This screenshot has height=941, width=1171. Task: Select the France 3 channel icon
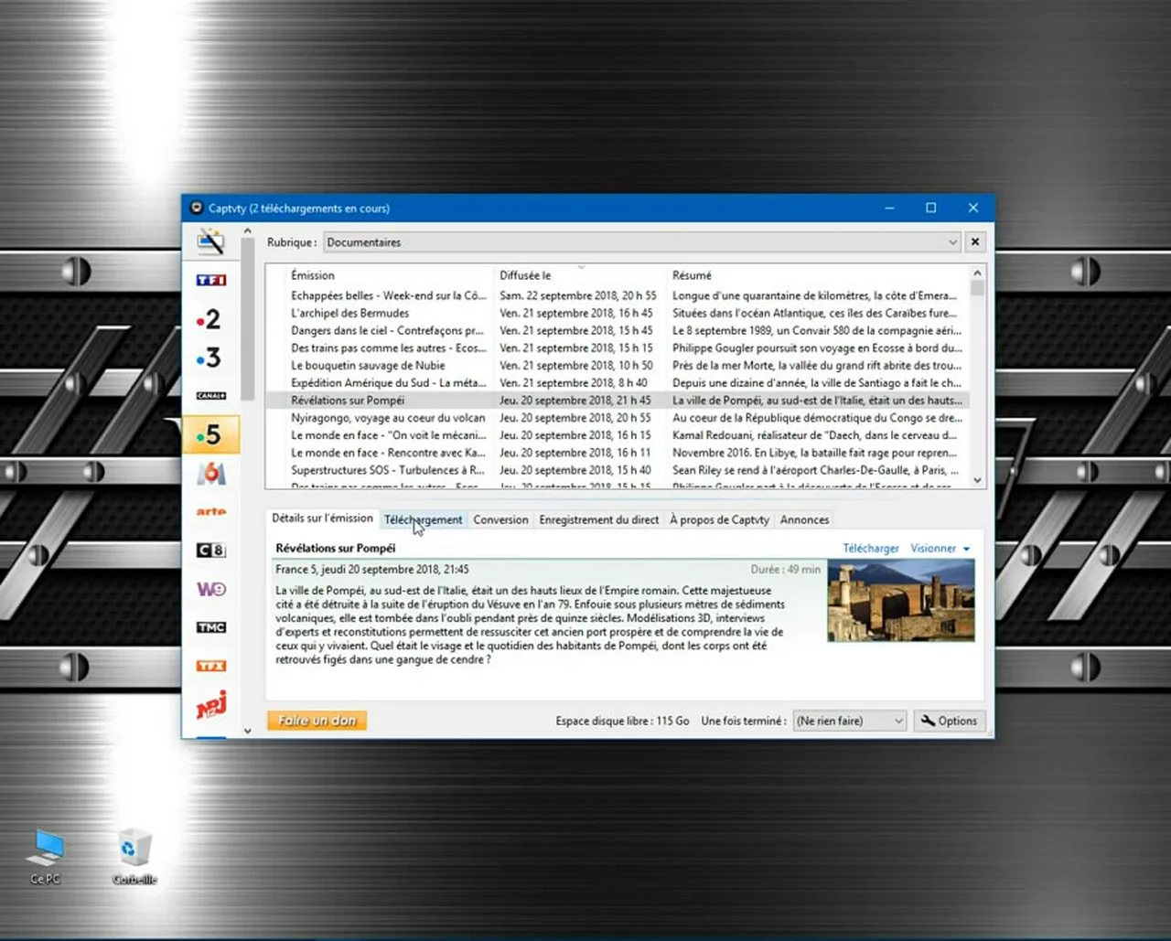coord(209,358)
